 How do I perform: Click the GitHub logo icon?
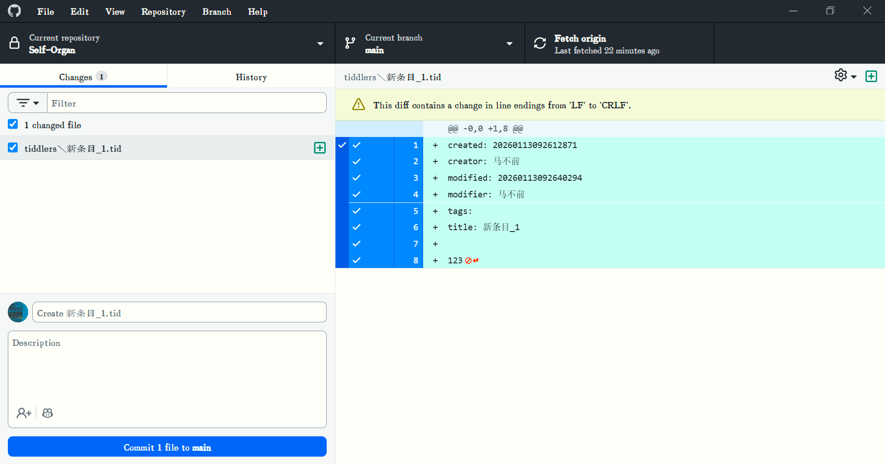click(14, 11)
